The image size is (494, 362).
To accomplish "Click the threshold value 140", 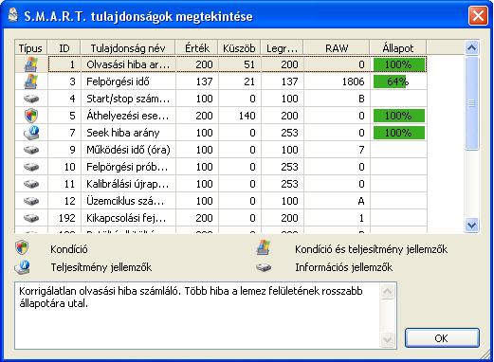I will click(247, 116).
